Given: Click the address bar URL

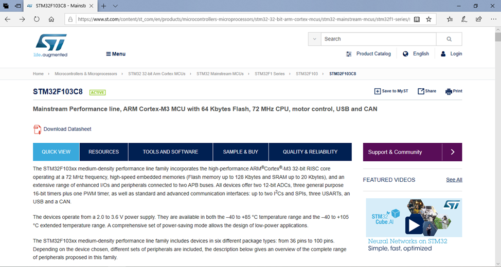Looking at the screenshot, I should (243, 19).
